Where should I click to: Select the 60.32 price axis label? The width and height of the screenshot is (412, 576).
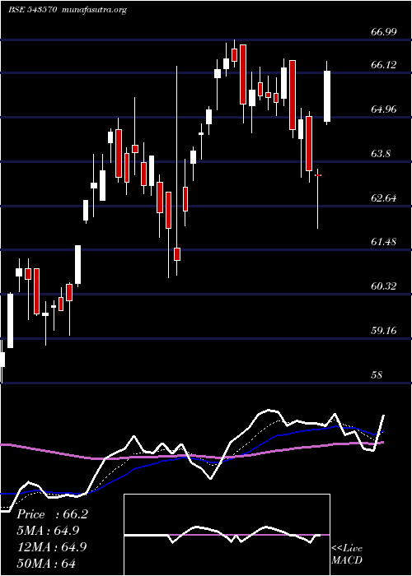pos(384,286)
